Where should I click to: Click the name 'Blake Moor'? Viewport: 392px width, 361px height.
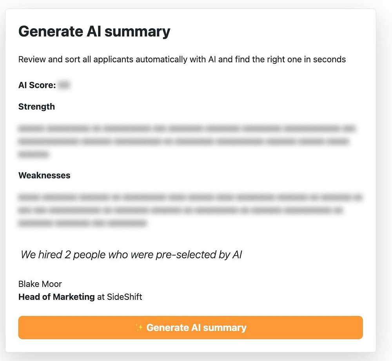(x=40, y=284)
